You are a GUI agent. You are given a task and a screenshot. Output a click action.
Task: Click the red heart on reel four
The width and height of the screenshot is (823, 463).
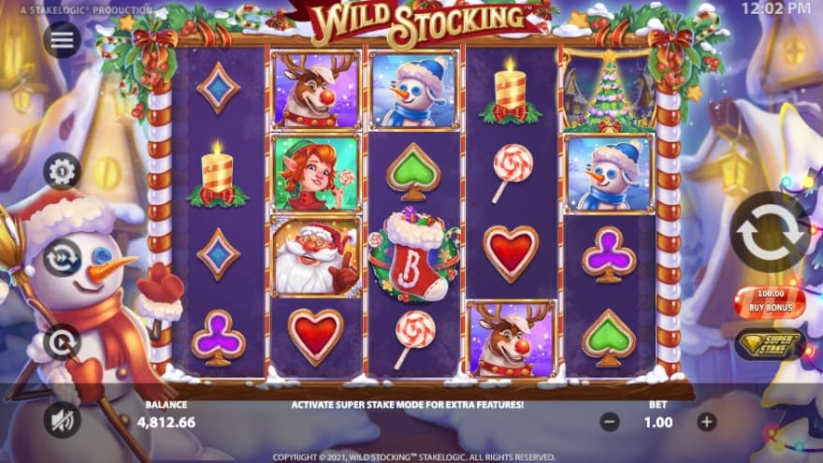[x=511, y=254]
